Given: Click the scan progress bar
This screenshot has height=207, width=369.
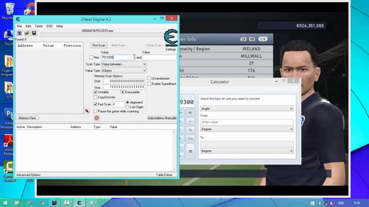Looking at the screenshot, I should click(x=102, y=35).
